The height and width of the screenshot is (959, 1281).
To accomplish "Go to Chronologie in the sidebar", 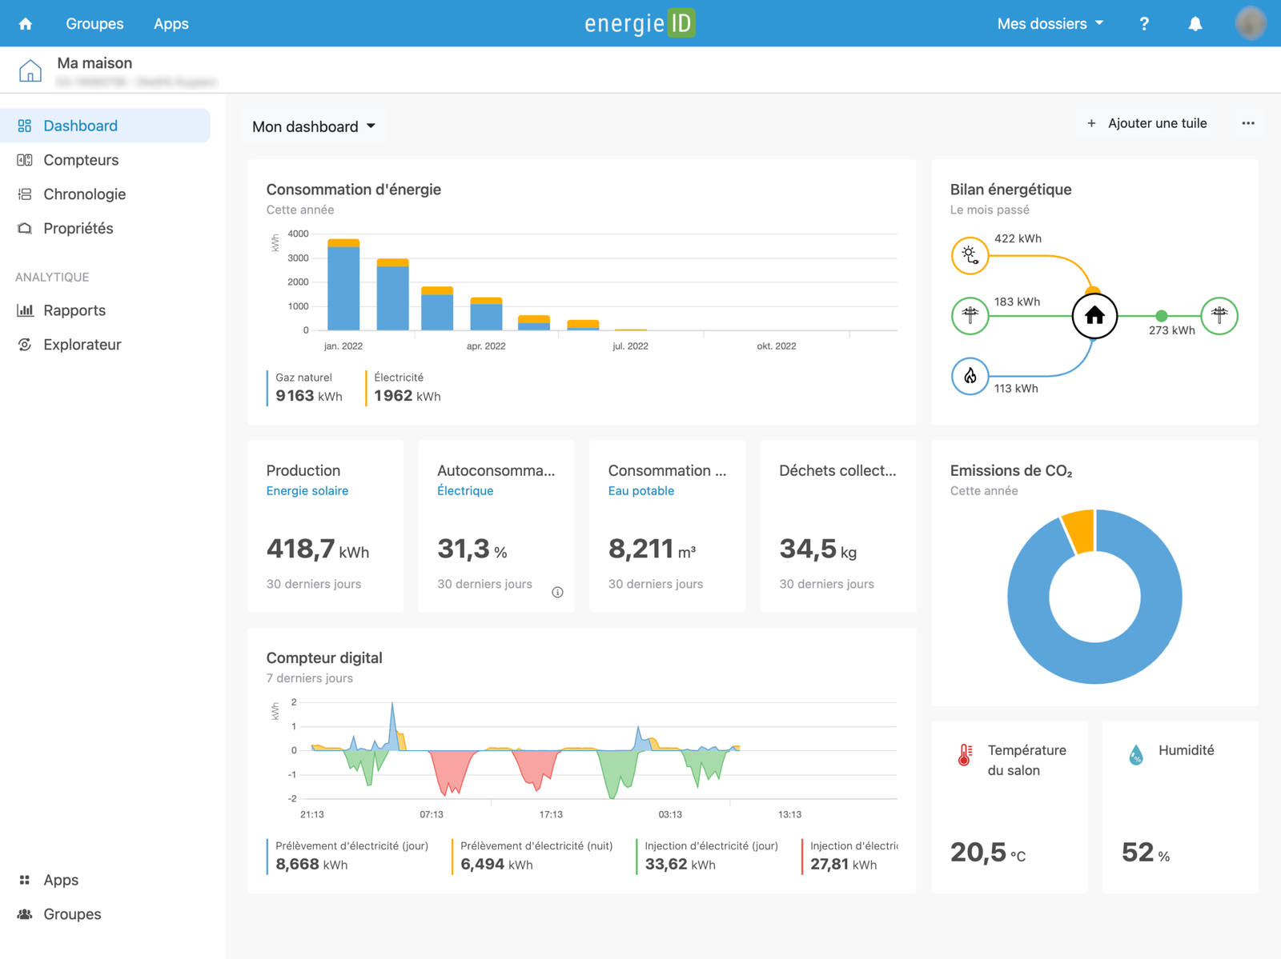I will click(x=84, y=194).
